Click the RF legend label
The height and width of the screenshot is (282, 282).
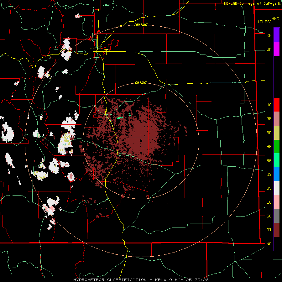269,35
